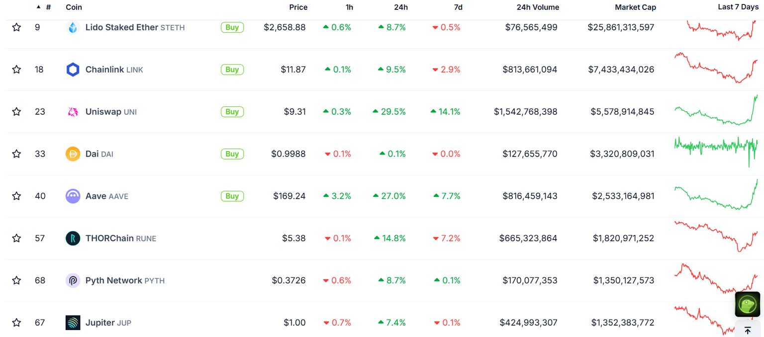Screen dimensions: 764x337
Task: Click the THORChain RUNE logo
Action: point(73,238)
